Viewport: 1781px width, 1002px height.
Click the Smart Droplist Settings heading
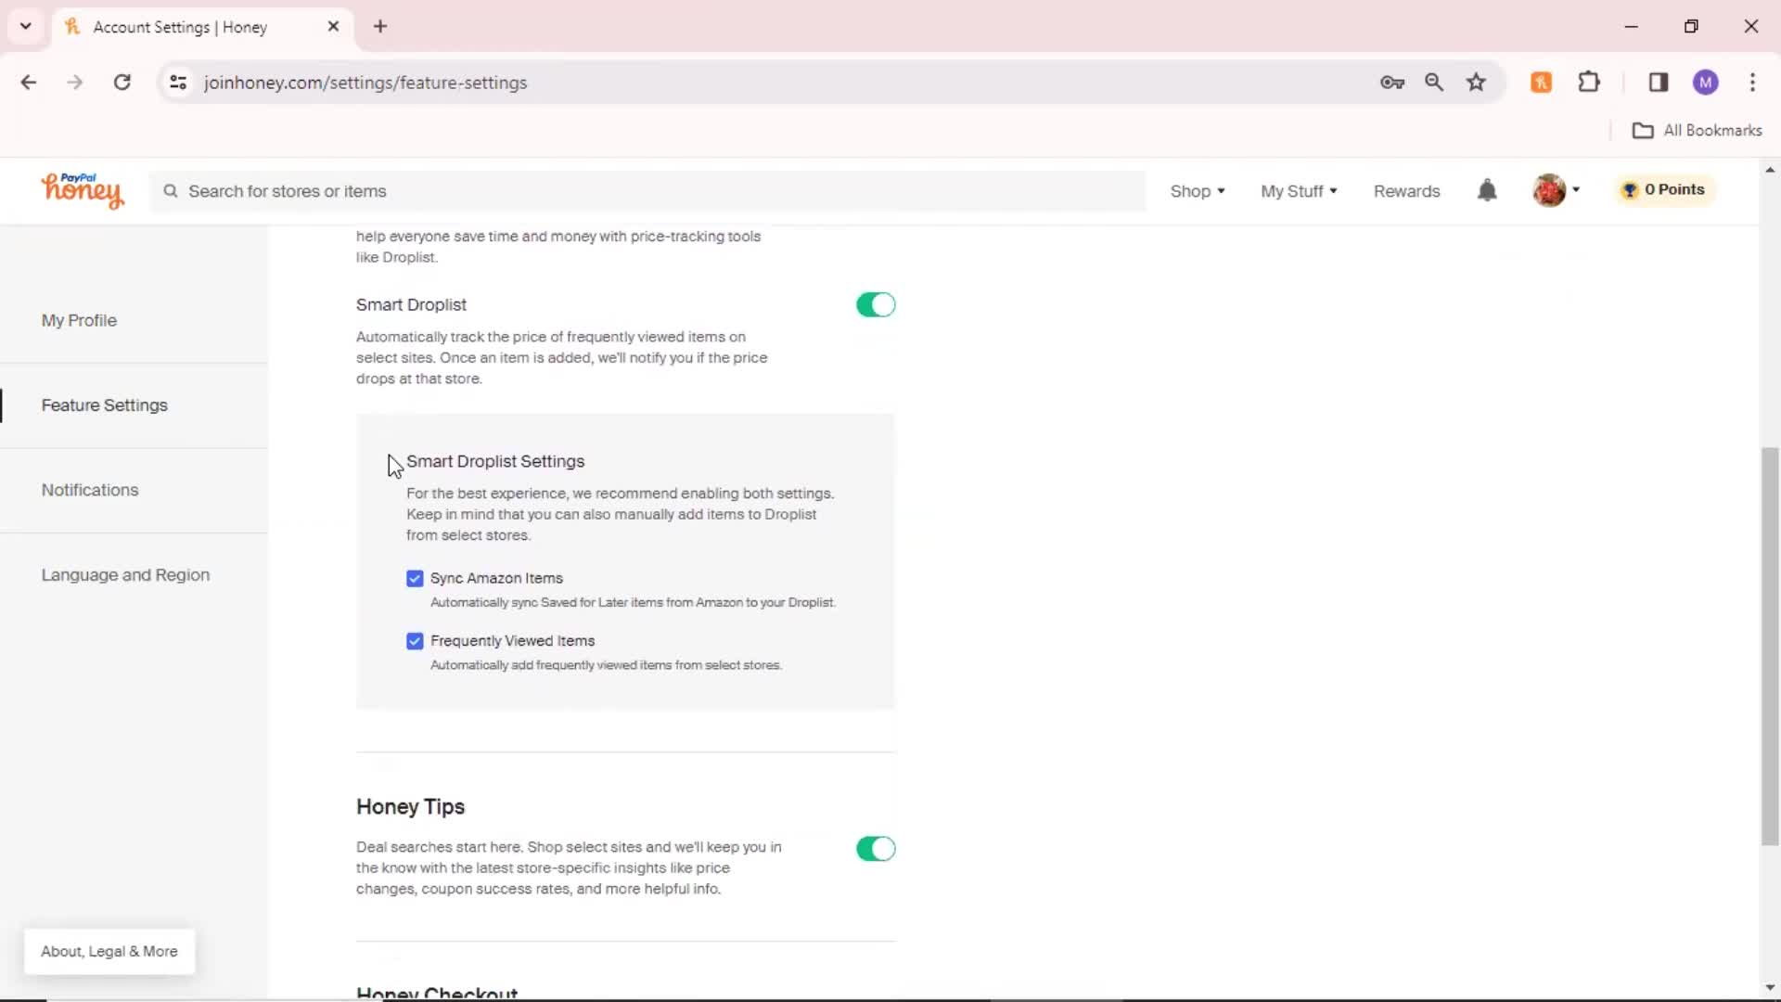click(x=495, y=462)
